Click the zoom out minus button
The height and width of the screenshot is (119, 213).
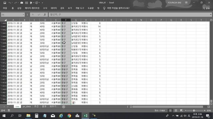pyautogui.click(x=186, y=110)
